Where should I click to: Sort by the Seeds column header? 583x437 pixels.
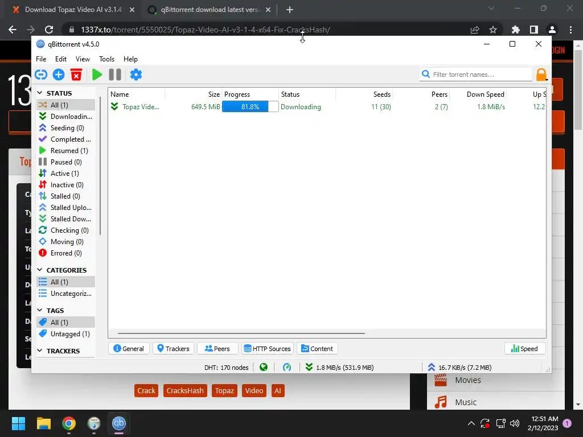pyautogui.click(x=364, y=94)
